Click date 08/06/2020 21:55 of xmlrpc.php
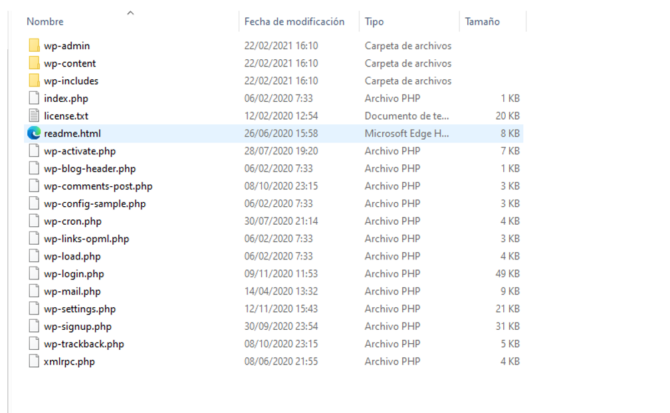The height and width of the screenshot is (413, 670). click(281, 361)
